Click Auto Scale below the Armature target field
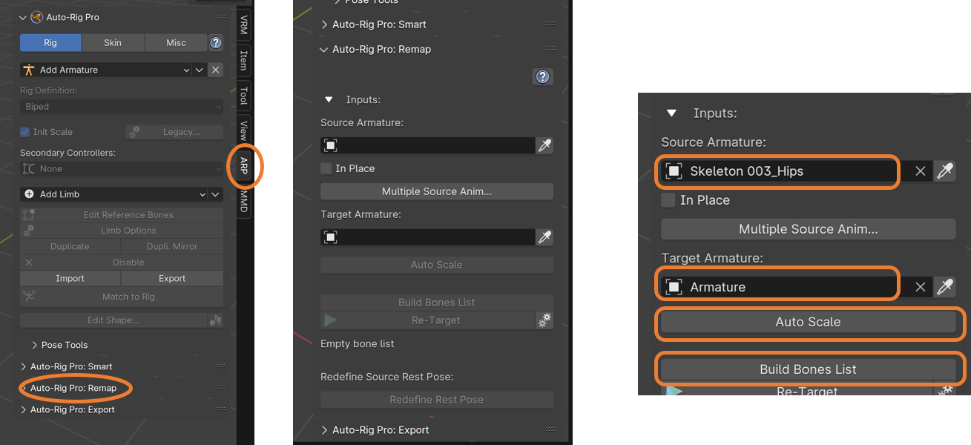Screen dimensions: 971x445 click(x=808, y=322)
